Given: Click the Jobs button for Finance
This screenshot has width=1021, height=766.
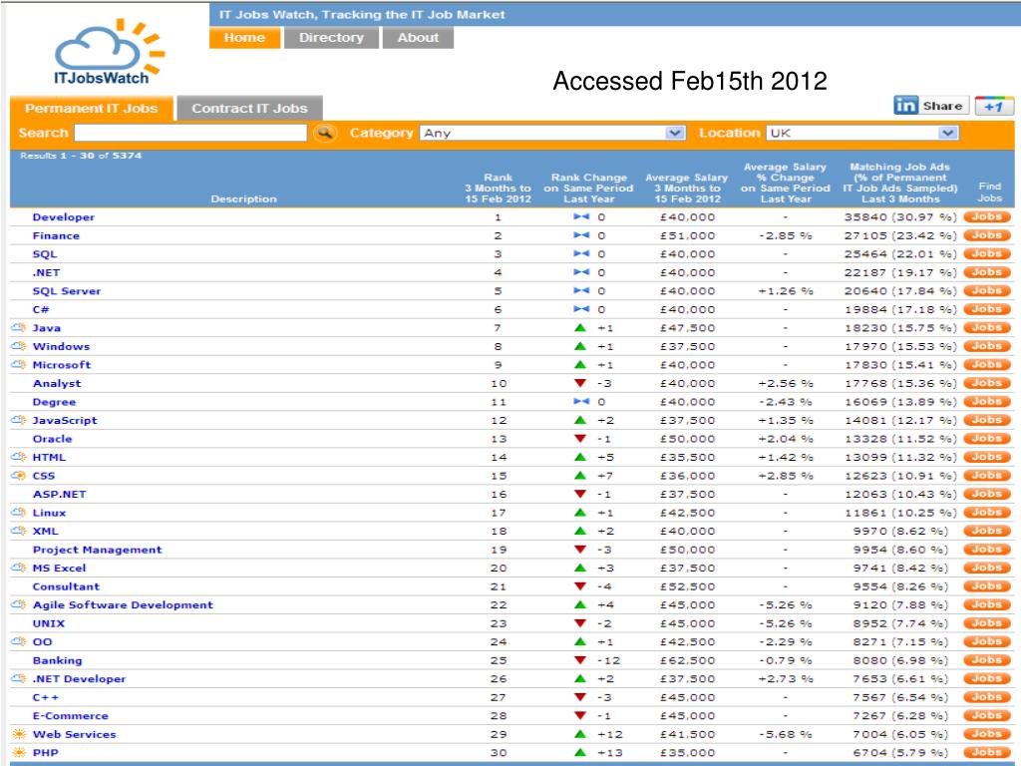Looking at the screenshot, I should (x=987, y=235).
